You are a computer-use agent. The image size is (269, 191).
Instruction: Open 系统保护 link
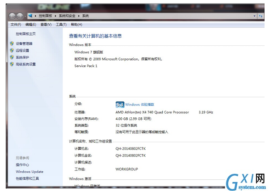[22, 57]
